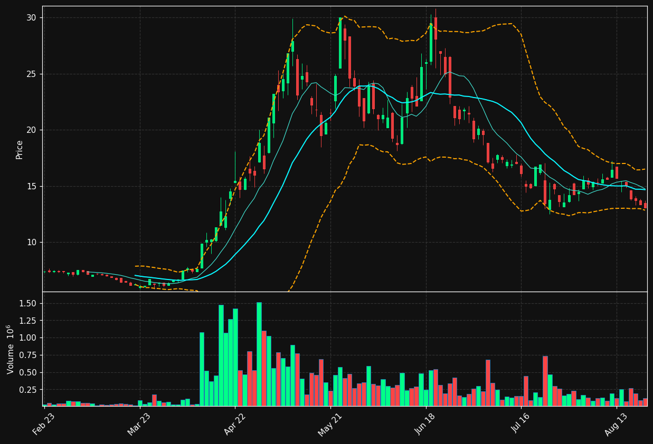Viewport: 653px width, 444px height.
Task: Pick the "Feb 23" date label
Action: point(43,424)
